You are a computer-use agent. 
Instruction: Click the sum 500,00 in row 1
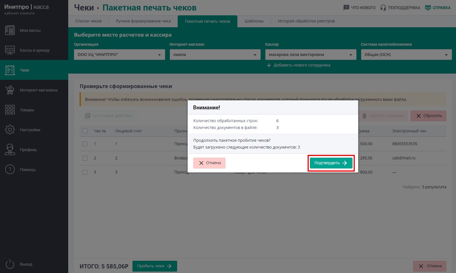(x=366, y=144)
